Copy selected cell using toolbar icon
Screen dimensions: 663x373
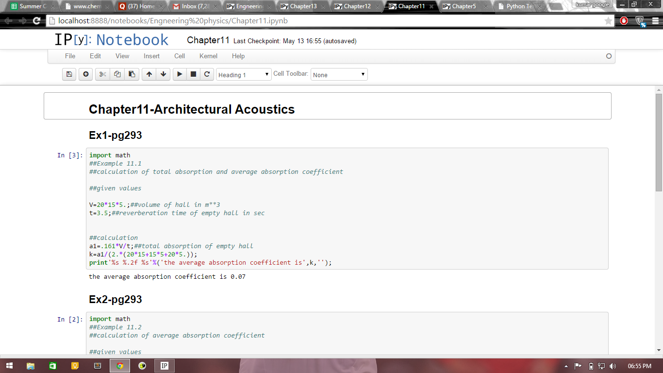(x=117, y=74)
